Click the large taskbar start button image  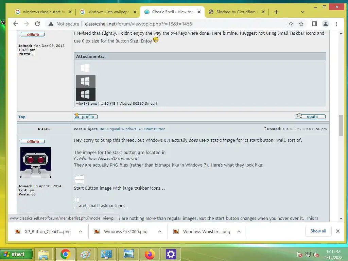[80, 179]
